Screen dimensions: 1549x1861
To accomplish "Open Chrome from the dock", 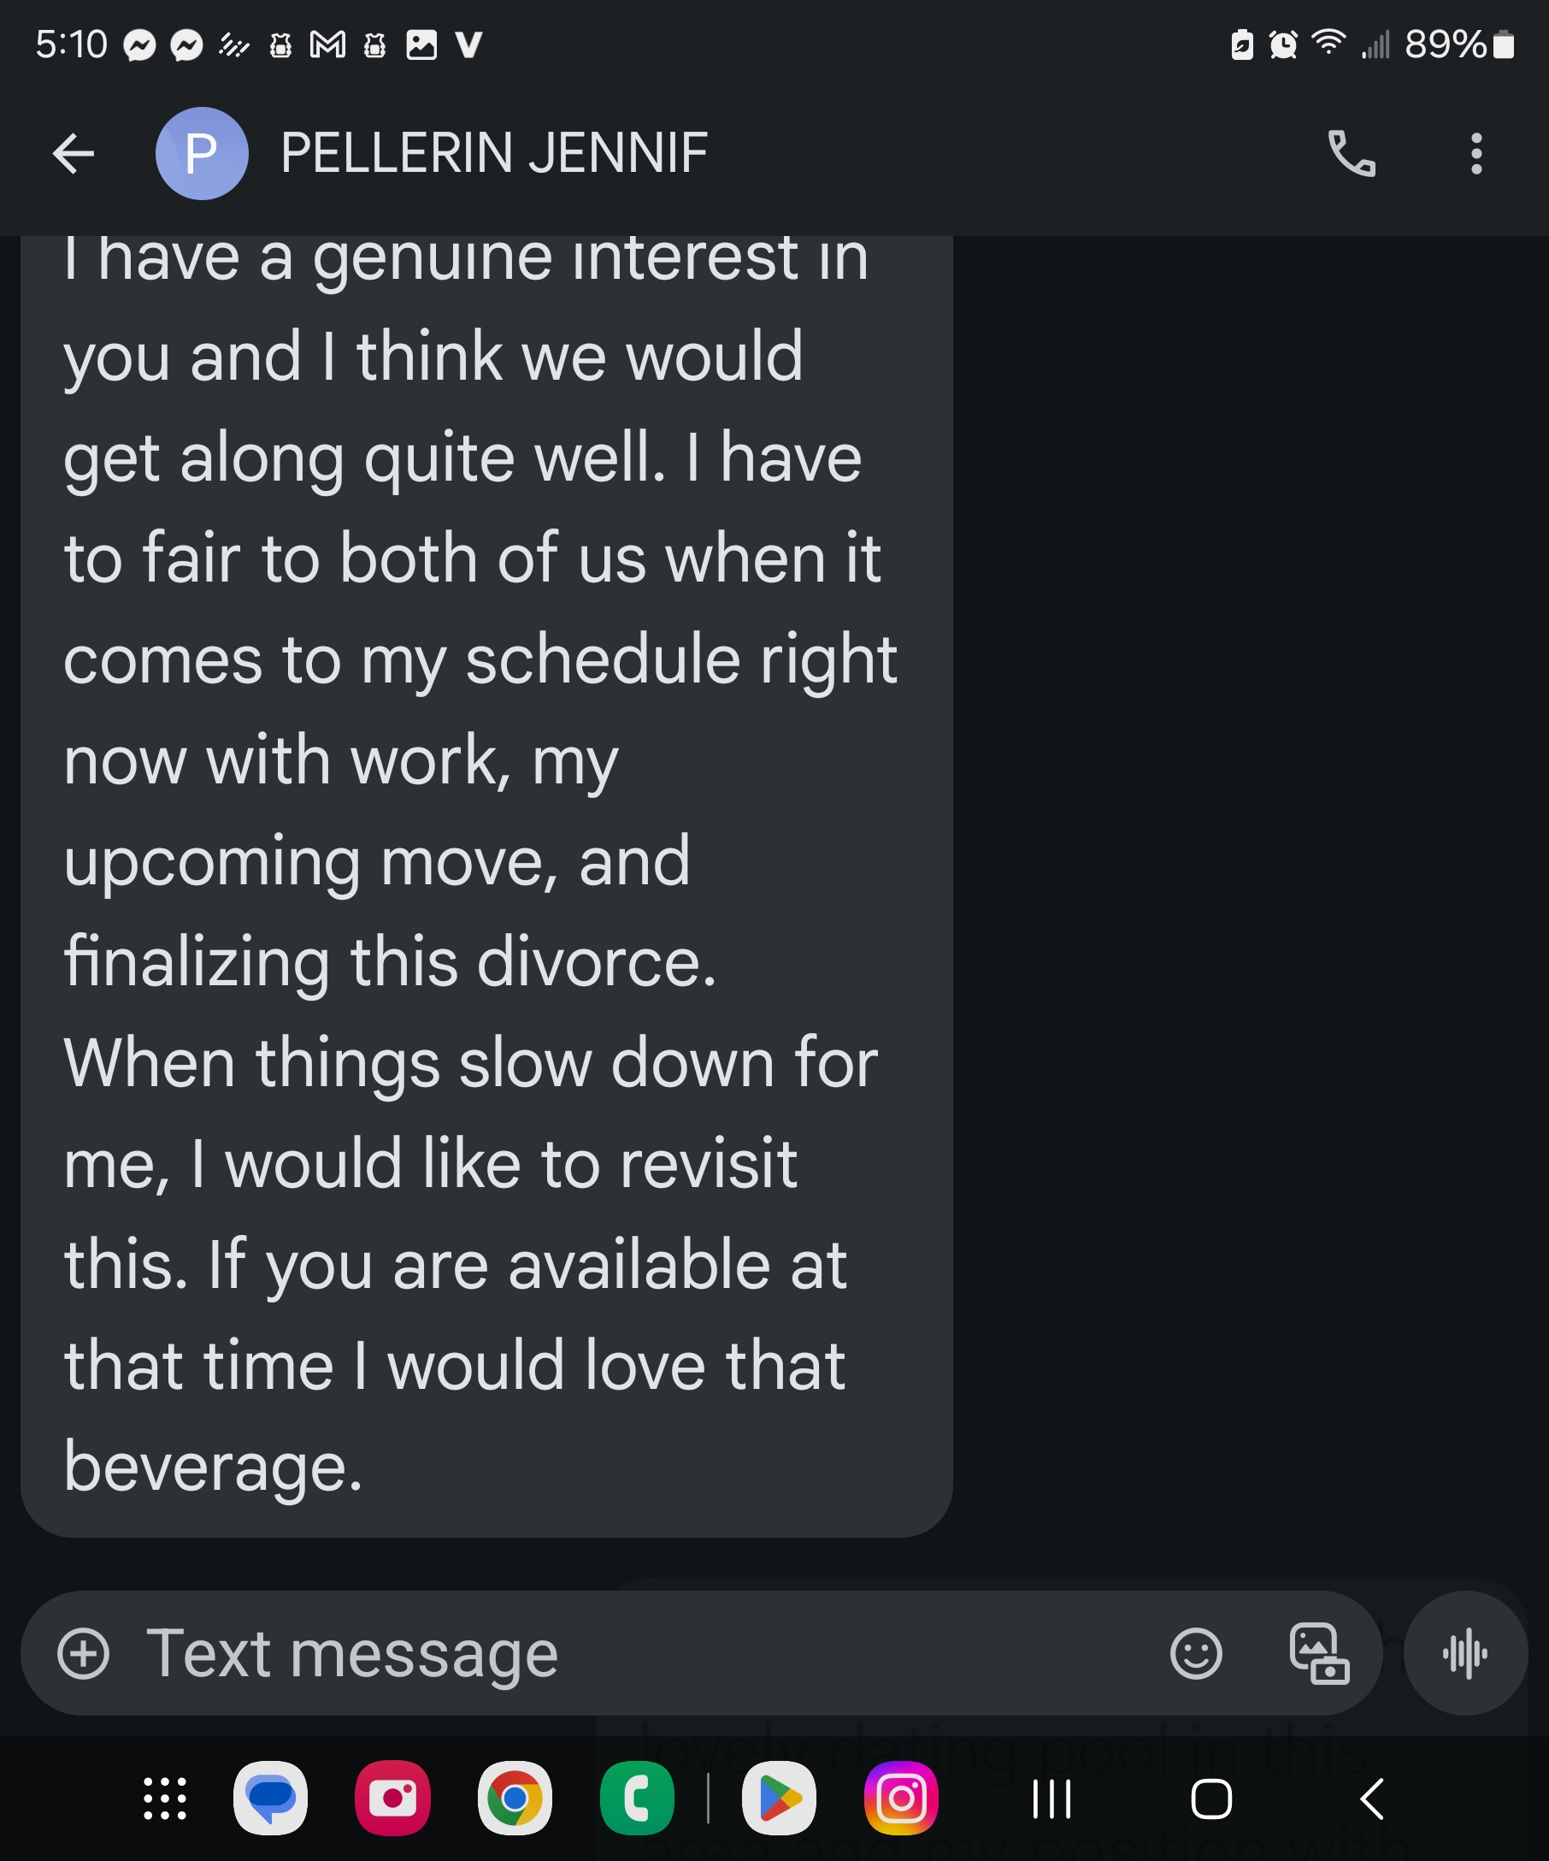I will pyautogui.click(x=515, y=1799).
